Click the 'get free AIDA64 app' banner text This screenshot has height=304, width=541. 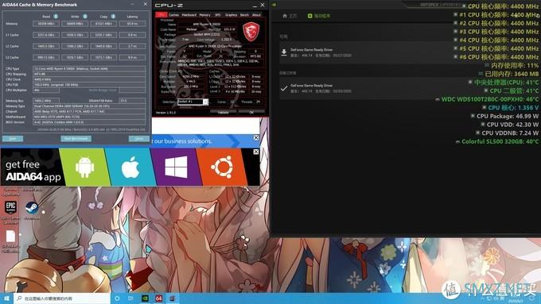33,171
